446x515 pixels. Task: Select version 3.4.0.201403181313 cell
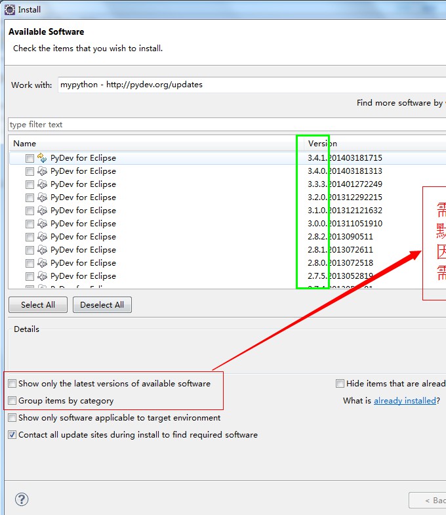[345, 171]
